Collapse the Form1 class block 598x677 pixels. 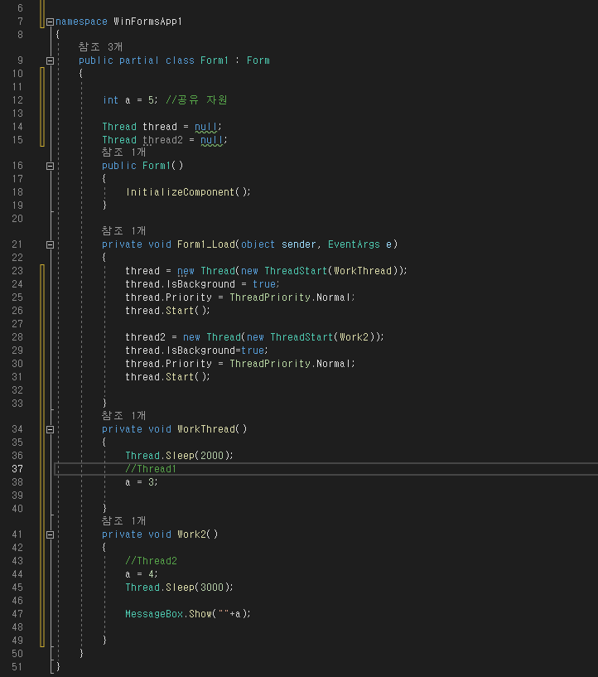[x=50, y=60]
